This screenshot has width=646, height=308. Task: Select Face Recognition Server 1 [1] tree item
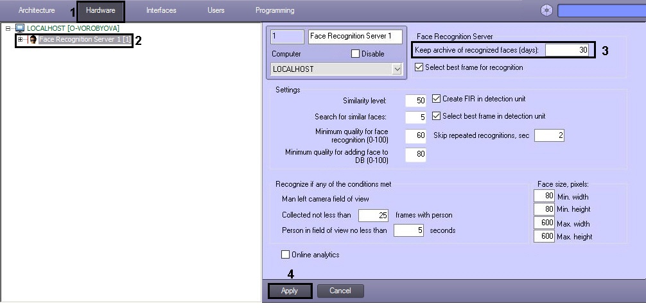click(x=85, y=40)
